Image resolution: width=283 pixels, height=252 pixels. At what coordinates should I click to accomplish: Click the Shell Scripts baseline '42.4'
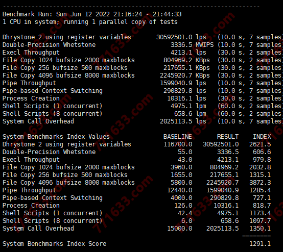coord(185,213)
